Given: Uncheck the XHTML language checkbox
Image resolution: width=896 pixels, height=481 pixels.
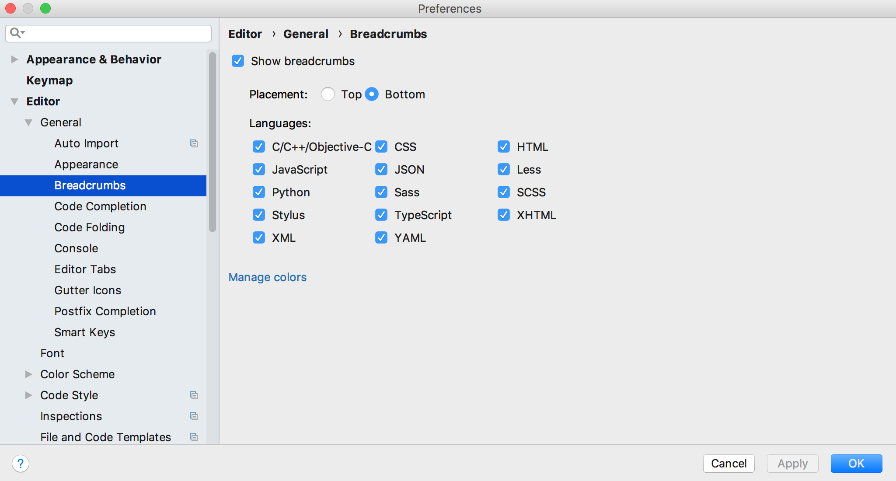Looking at the screenshot, I should click(504, 215).
